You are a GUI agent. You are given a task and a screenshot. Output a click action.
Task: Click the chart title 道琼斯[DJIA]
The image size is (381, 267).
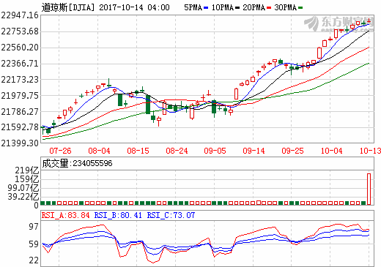(x=68, y=7)
